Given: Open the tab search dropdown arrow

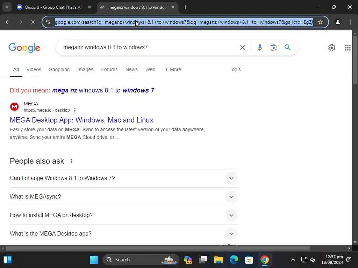Looking at the screenshot, I should [7, 7].
